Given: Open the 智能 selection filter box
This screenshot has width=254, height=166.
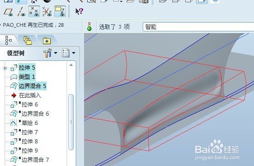Looking at the screenshot, I should pyautogui.click(x=199, y=27).
